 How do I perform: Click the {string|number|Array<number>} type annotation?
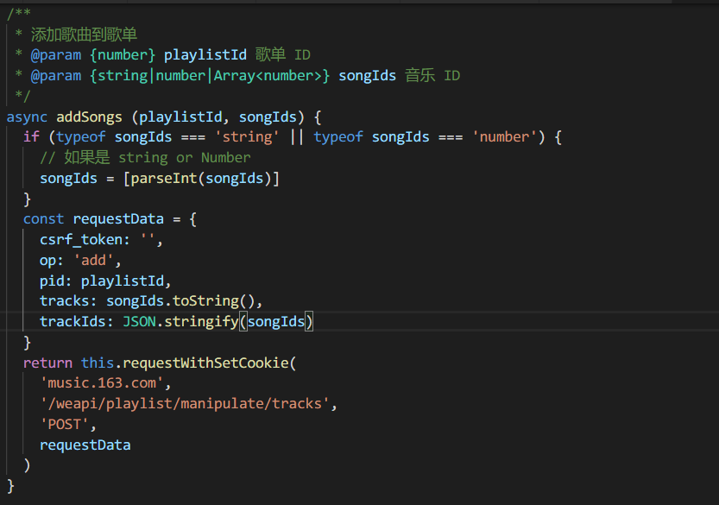pos(210,76)
